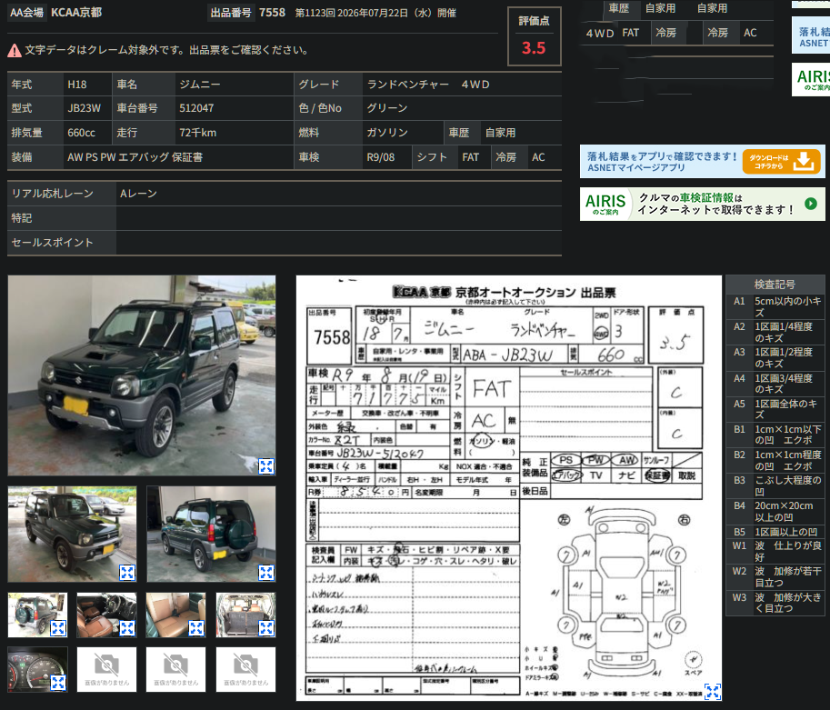Enlarge the main front-view Jimny photo
830x710 pixels.
tap(266, 466)
